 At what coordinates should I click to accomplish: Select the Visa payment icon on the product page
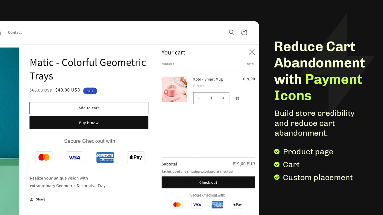(x=74, y=157)
